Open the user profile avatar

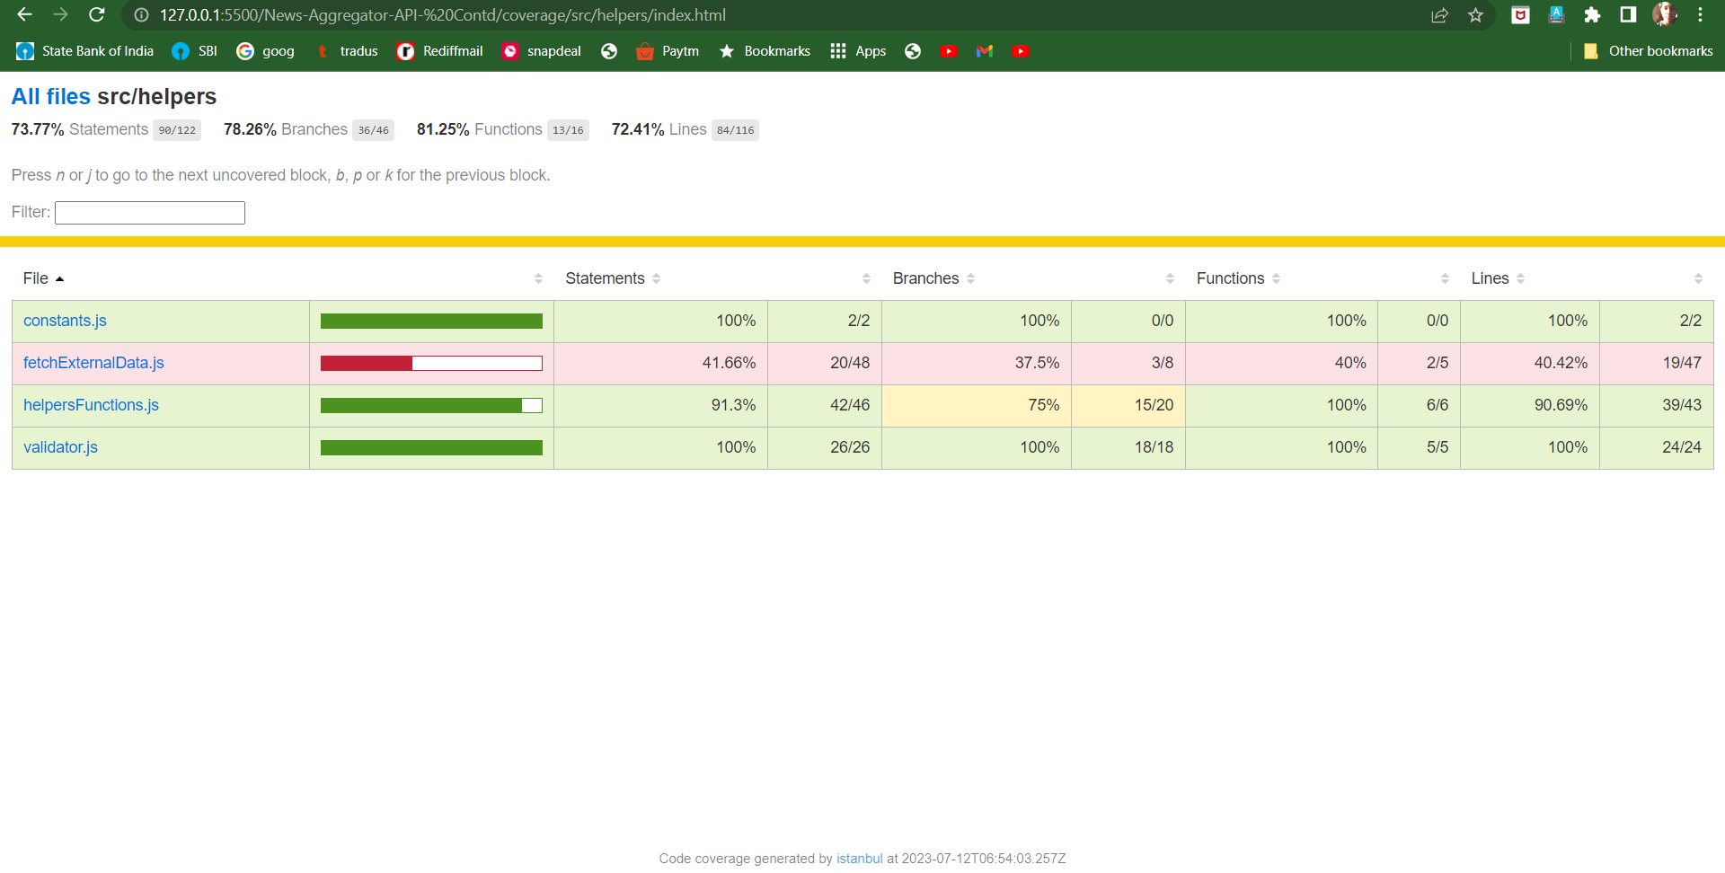(x=1664, y=14)
